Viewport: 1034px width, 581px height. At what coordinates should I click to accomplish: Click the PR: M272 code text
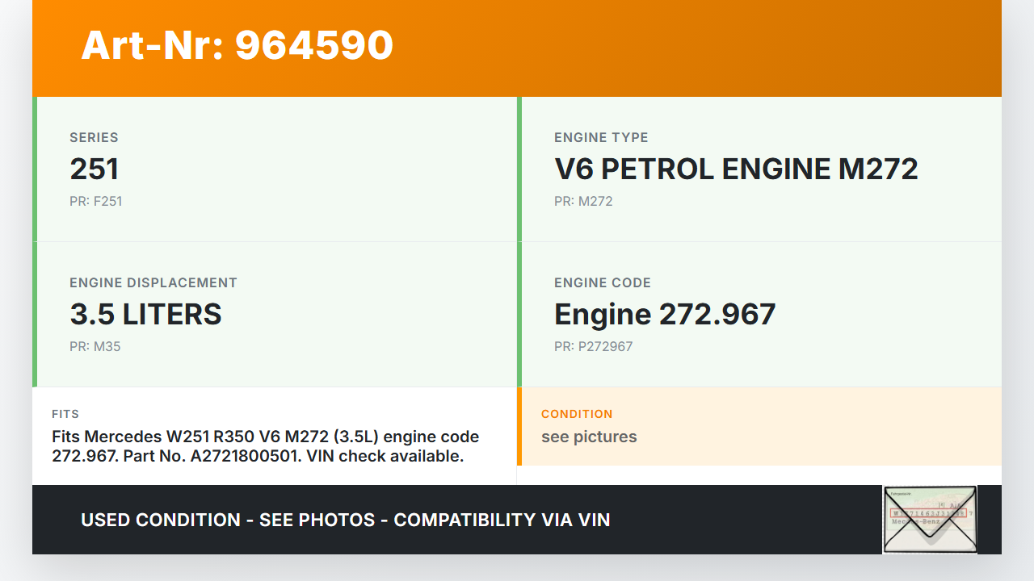(x=583, y=202)
